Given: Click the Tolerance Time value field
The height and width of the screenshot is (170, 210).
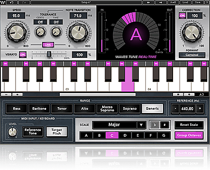Looking at the screenshot, I should 56,22.
